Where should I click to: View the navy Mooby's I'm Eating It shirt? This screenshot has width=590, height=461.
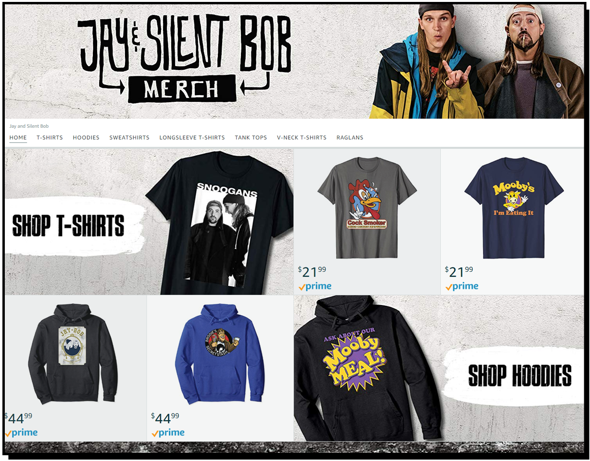point(514,207)
